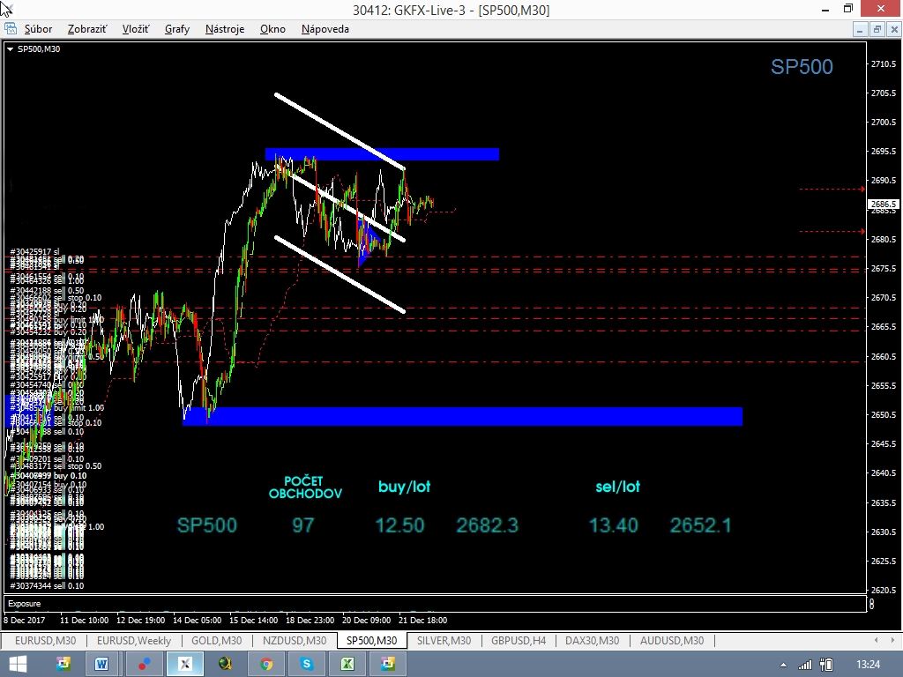The height and width of the screenshot is (677, 903).
Task: Switch to the AUDUSD,M30 chart tab
Action: 671,640
